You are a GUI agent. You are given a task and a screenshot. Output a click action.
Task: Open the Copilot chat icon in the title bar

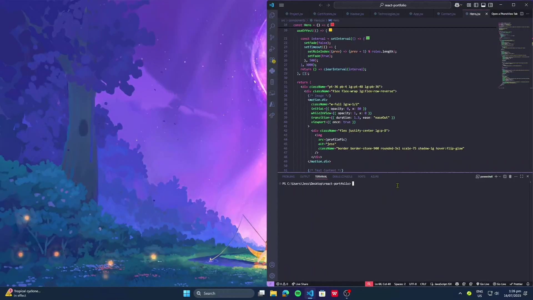click(x=457, y=5)
